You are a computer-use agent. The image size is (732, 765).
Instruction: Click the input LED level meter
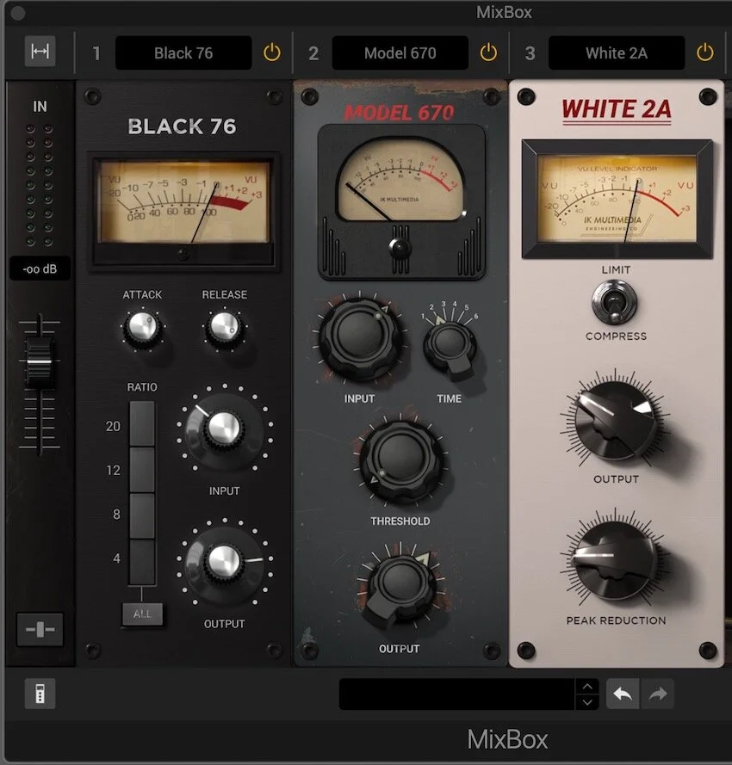coord(40,185)
